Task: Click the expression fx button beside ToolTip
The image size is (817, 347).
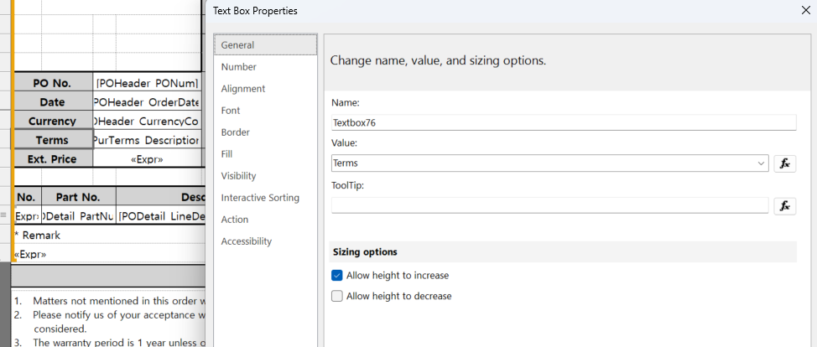Action: point(784,205)
